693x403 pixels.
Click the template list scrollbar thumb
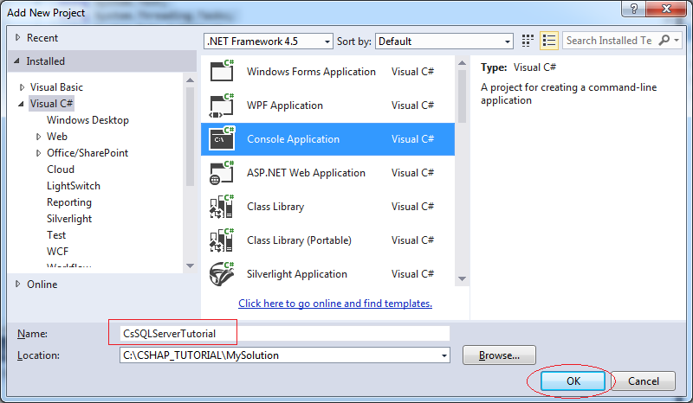462,96
